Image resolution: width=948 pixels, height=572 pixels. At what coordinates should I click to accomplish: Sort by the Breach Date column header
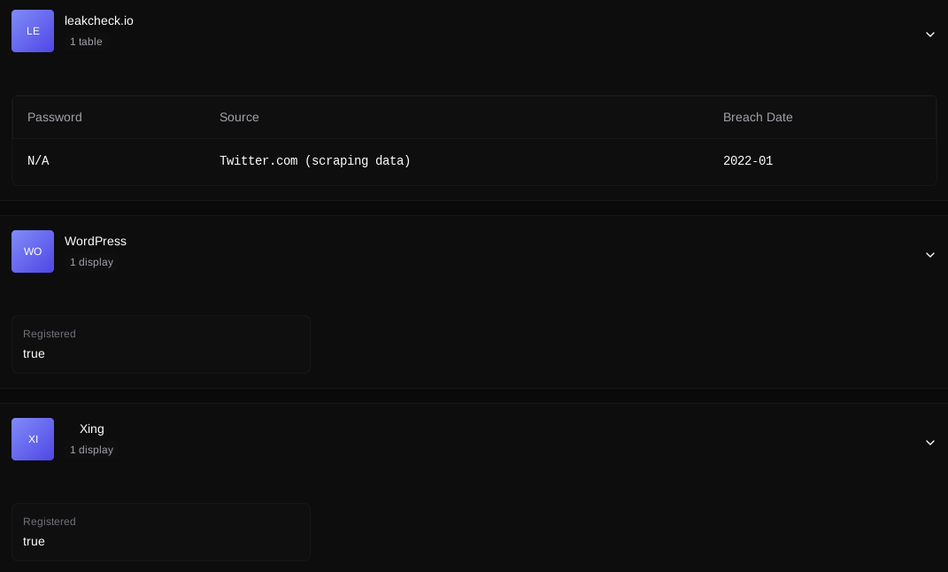click(758, 117)
